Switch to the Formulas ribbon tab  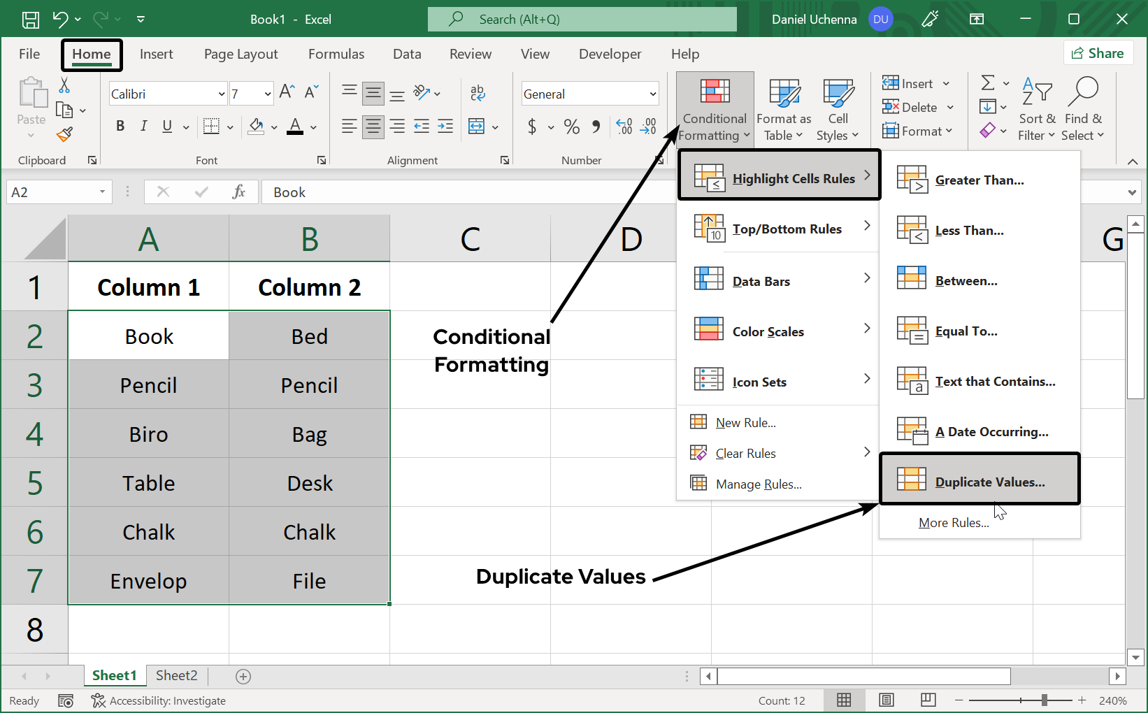tap(336, 54)
